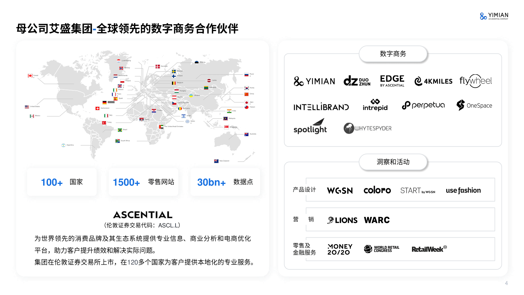
Task: Click the South Africa flag on the map
Action: click(x=118, y=141)
